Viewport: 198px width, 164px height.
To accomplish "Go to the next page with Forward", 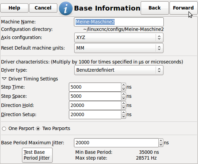I will (183, 8).
